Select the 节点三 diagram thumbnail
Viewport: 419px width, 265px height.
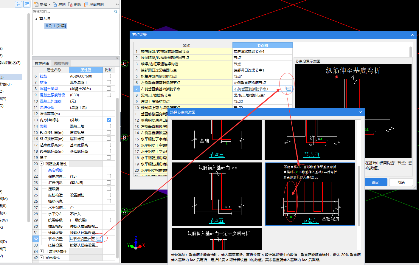(217, 140)
